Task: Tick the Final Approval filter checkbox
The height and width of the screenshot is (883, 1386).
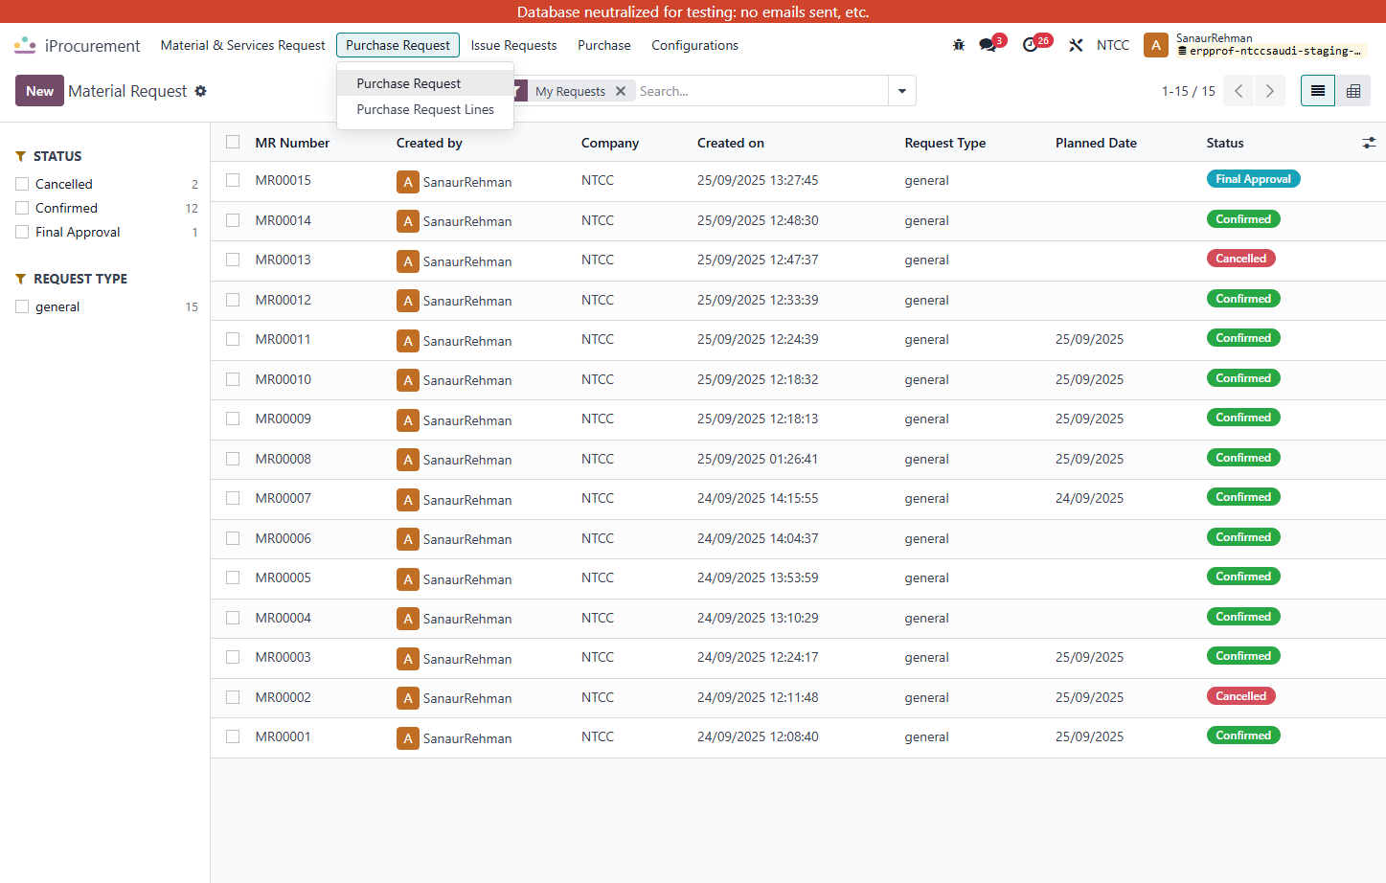Action: point(22,232)
